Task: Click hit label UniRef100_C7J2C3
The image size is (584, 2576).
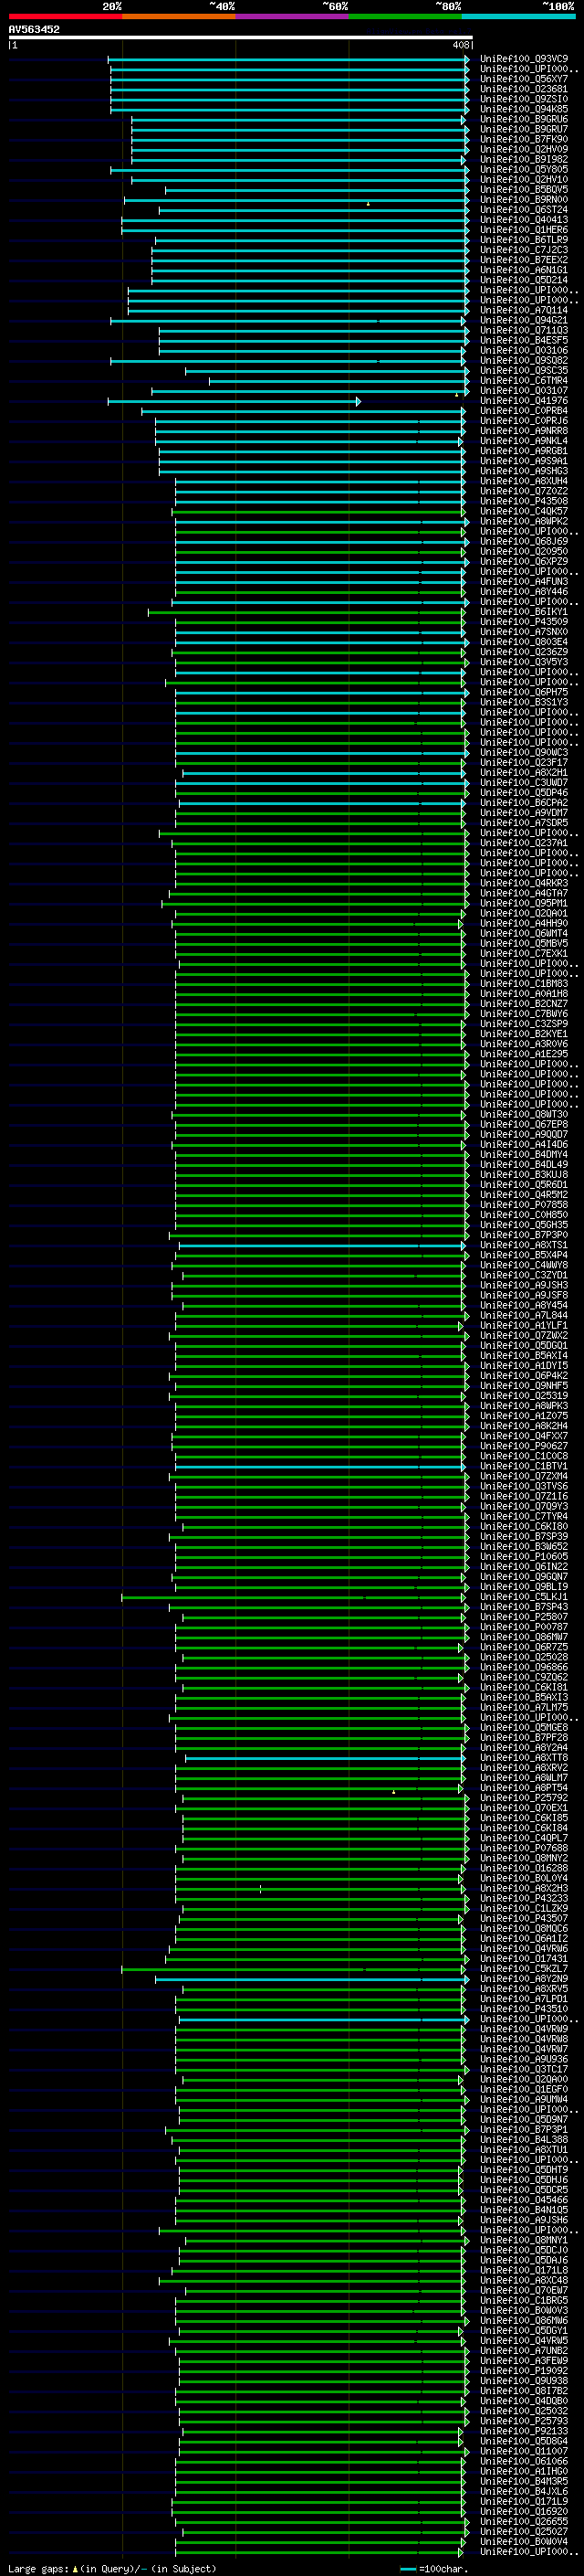Action: tap(524, 250)
